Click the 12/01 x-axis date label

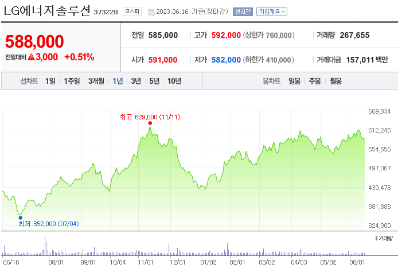pyautogui.click(x=178, y=262)
